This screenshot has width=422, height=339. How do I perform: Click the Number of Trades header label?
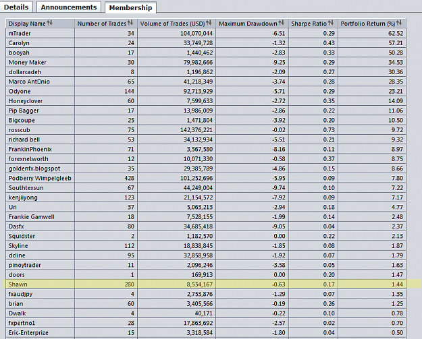click(102, 24)
